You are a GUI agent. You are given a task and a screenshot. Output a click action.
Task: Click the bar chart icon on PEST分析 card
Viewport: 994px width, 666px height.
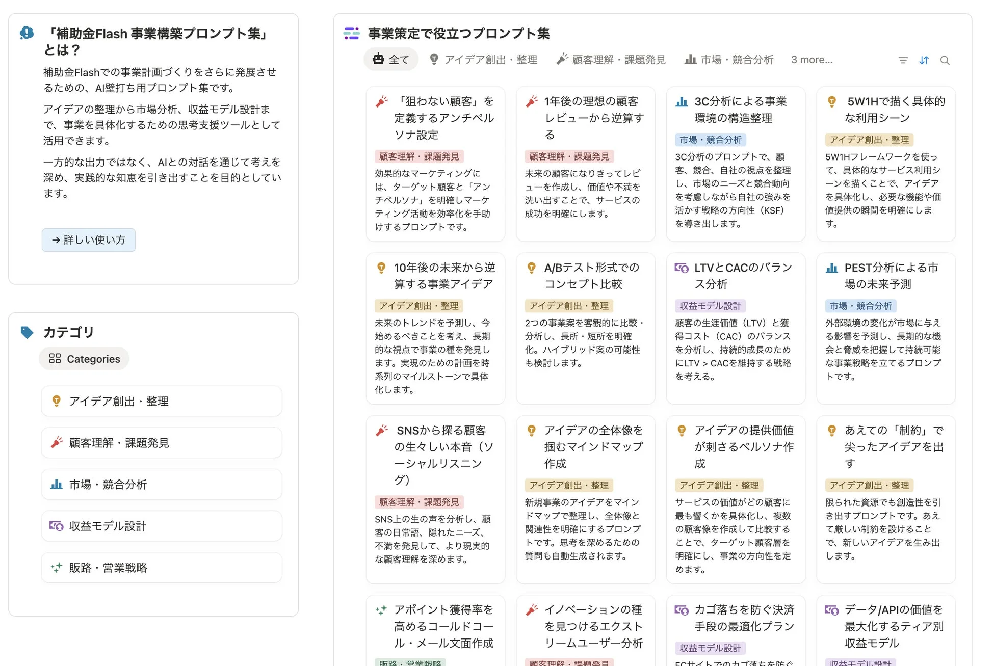point(831,268)
